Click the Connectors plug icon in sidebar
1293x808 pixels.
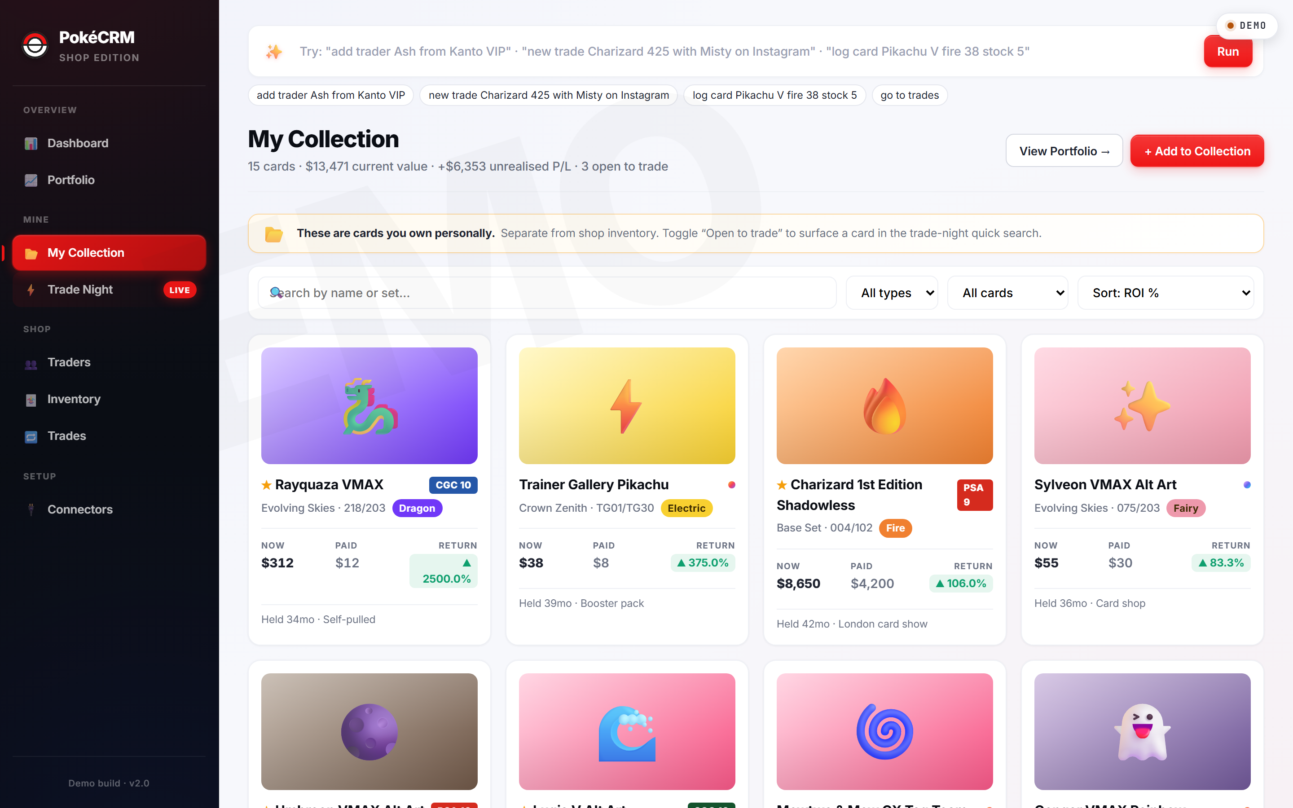[x=31, y=509]
